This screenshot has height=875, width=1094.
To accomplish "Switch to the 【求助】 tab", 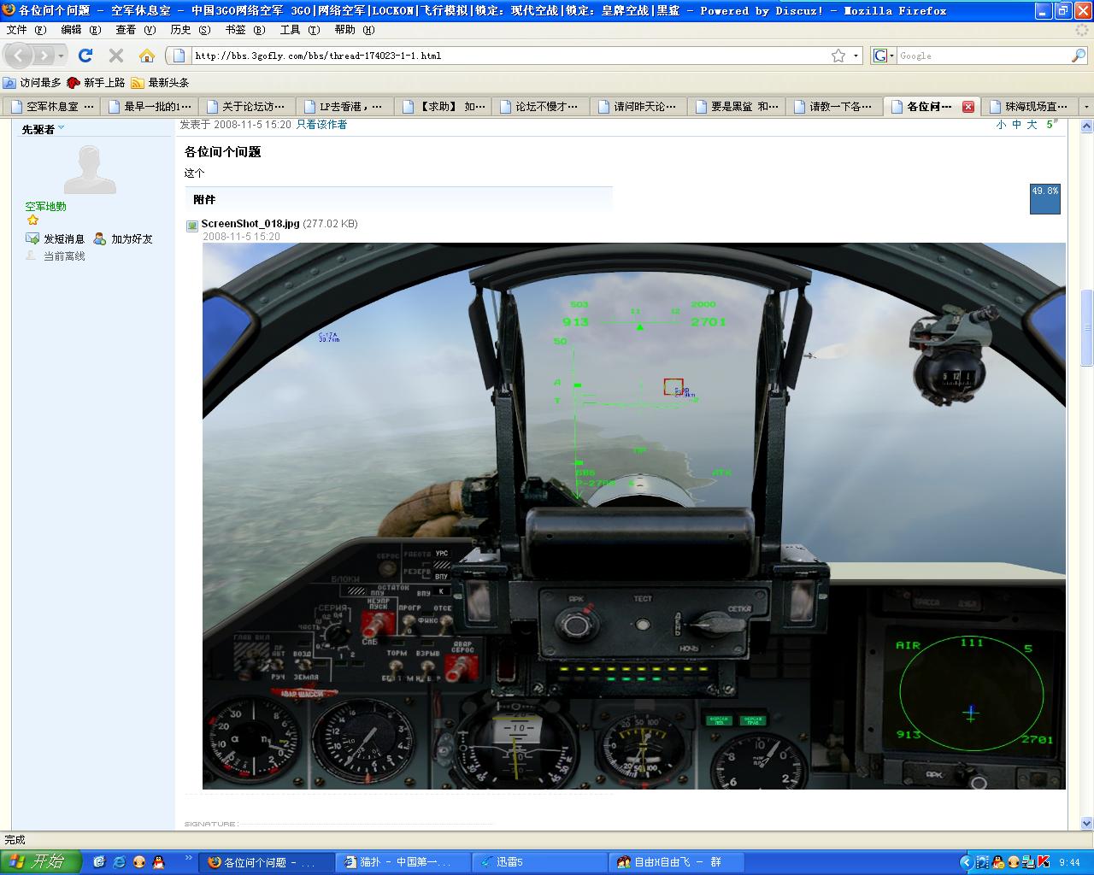I will tap(444, 107).
